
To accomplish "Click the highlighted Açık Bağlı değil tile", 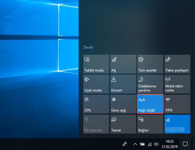I will pyautogui.click(x=150, y=104).
